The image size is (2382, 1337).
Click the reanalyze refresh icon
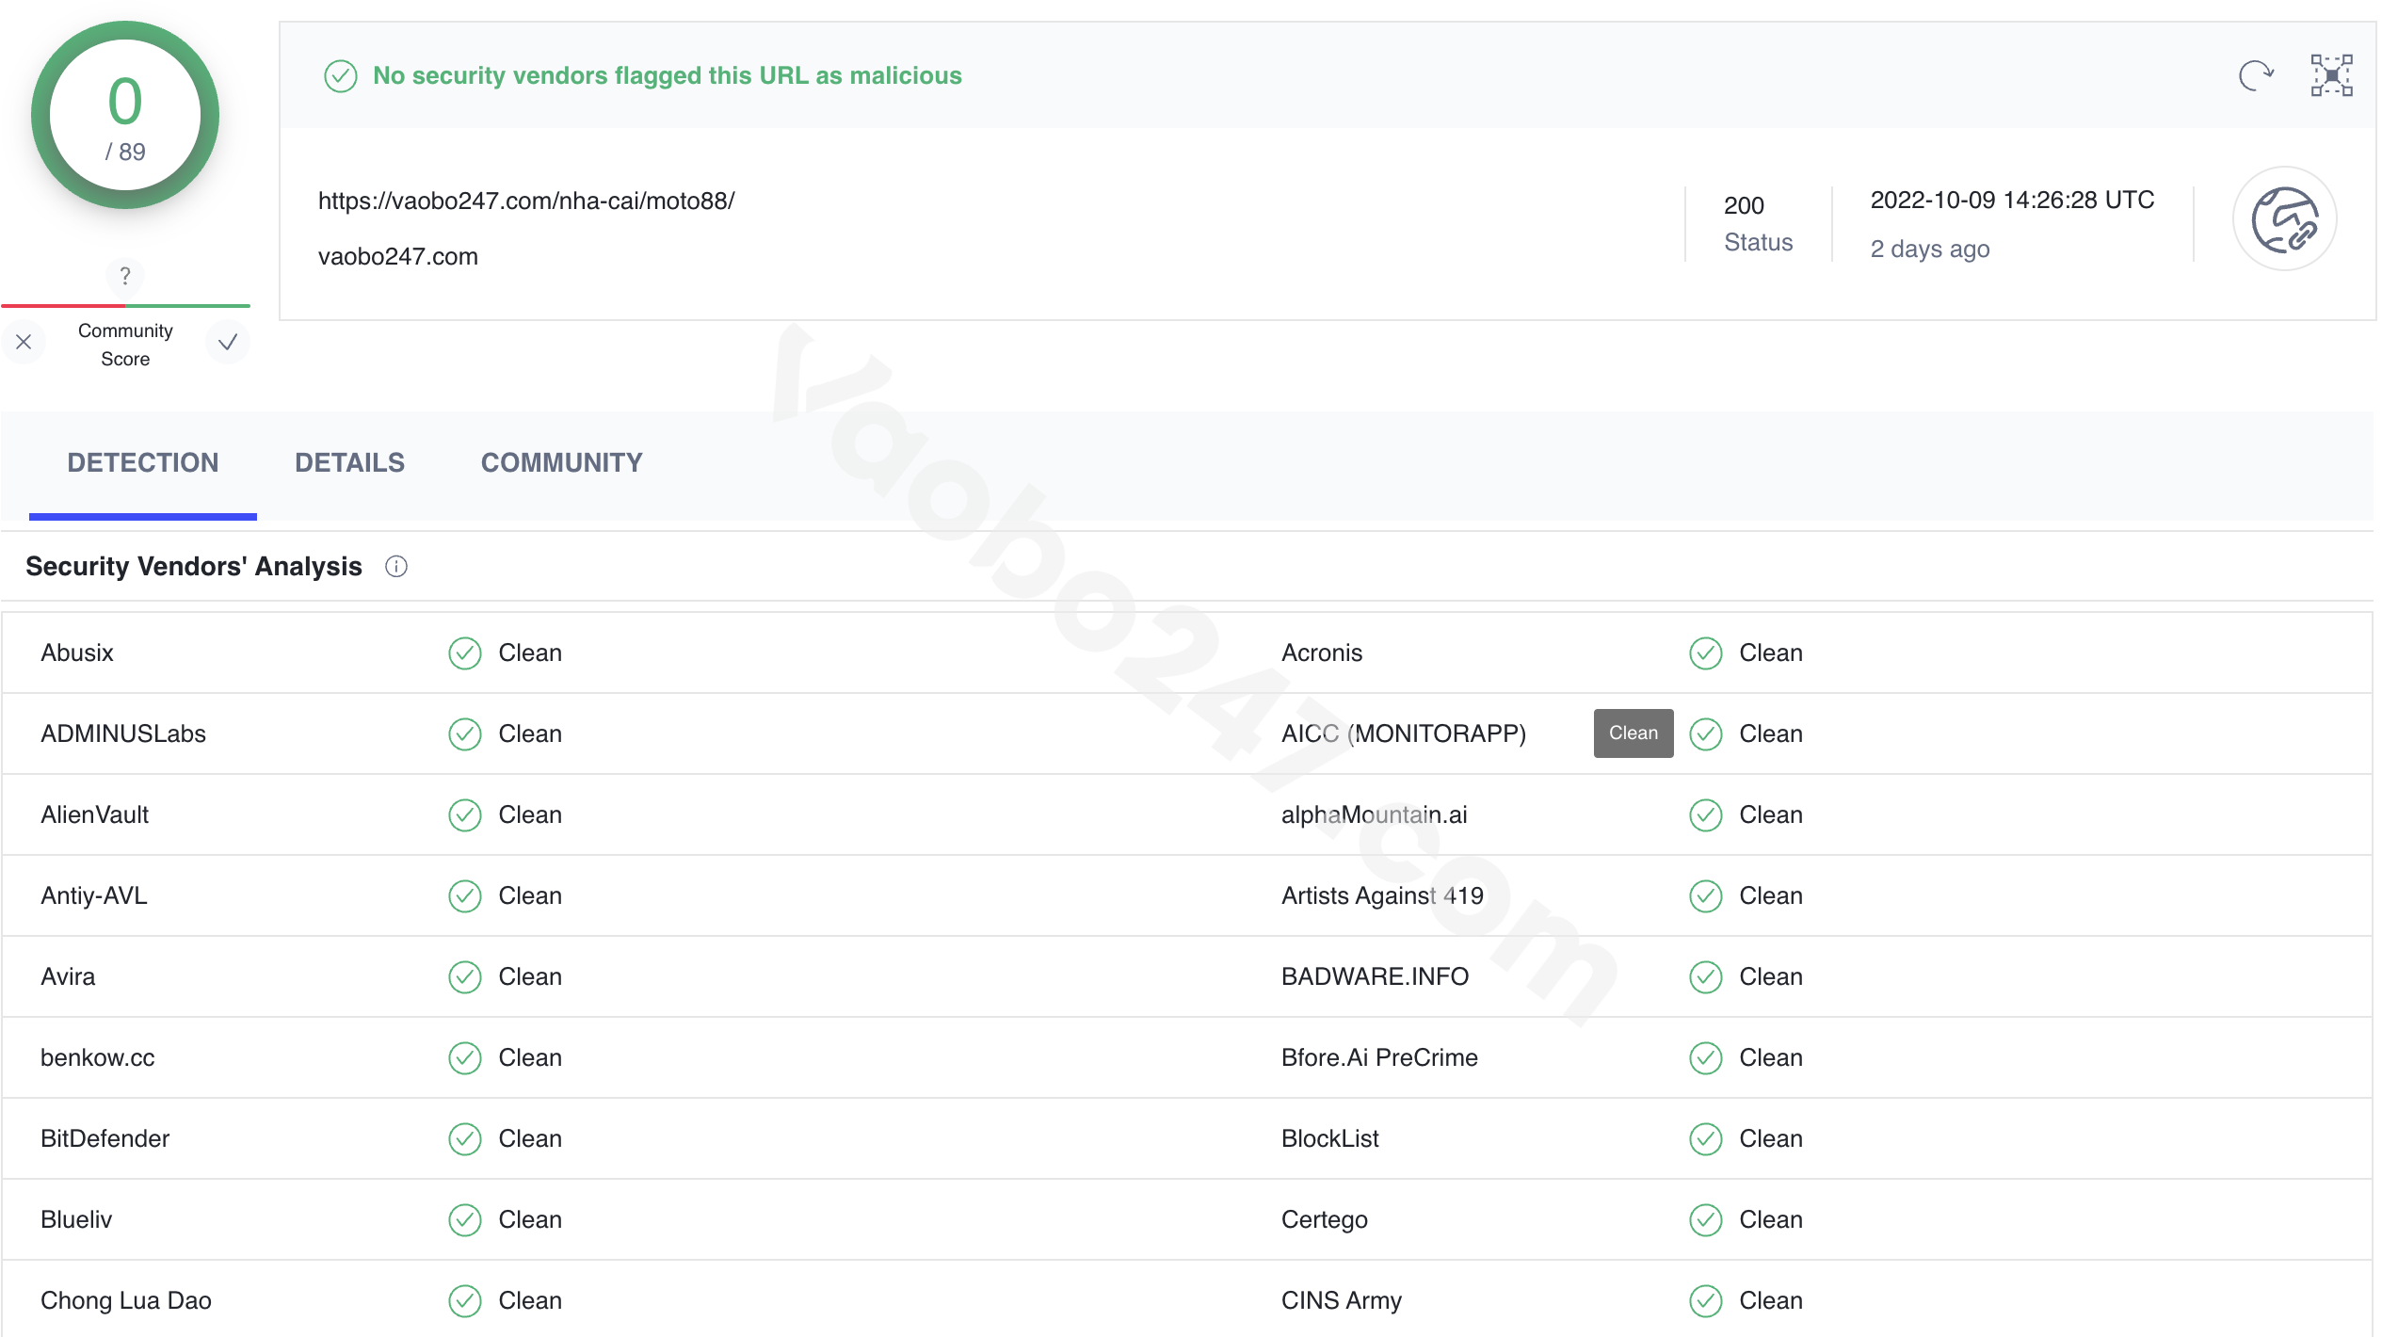pyautogui.click(x=2256, y=75)
